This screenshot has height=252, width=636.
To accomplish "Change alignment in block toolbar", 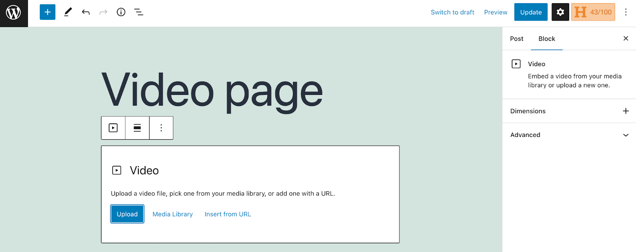I will [x=137, y=128].
